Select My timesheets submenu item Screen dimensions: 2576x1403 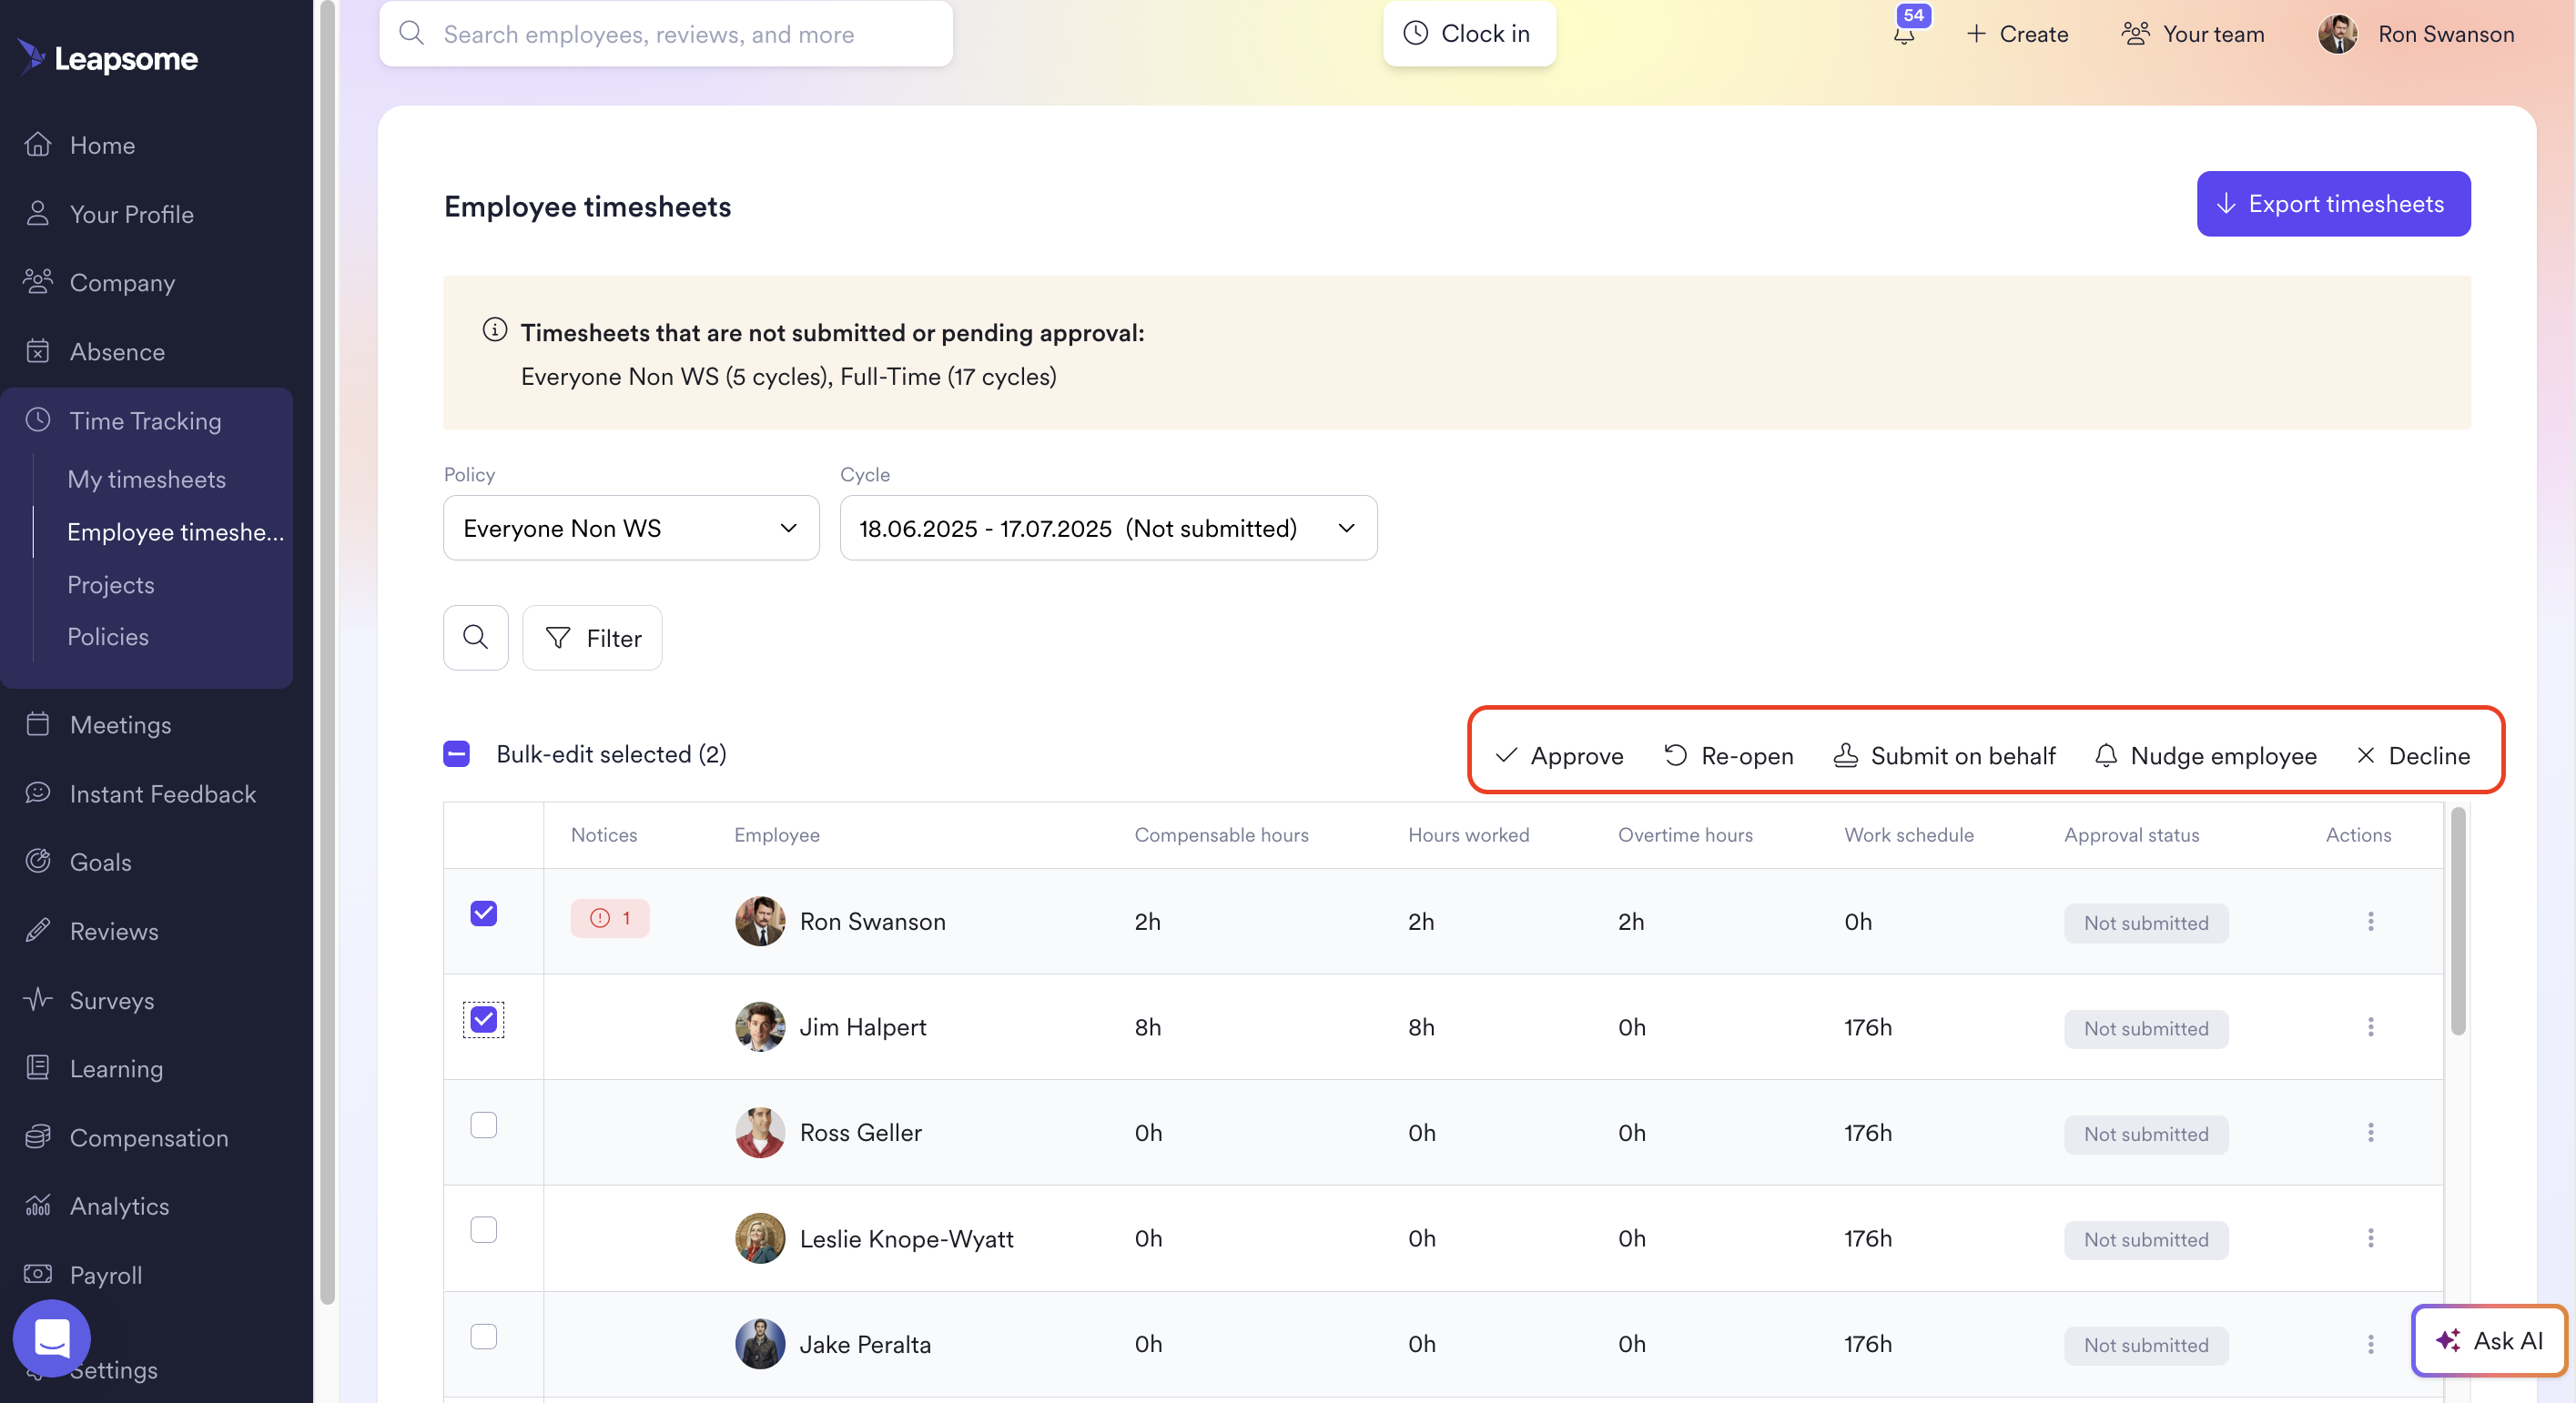(x=147, y=479)
